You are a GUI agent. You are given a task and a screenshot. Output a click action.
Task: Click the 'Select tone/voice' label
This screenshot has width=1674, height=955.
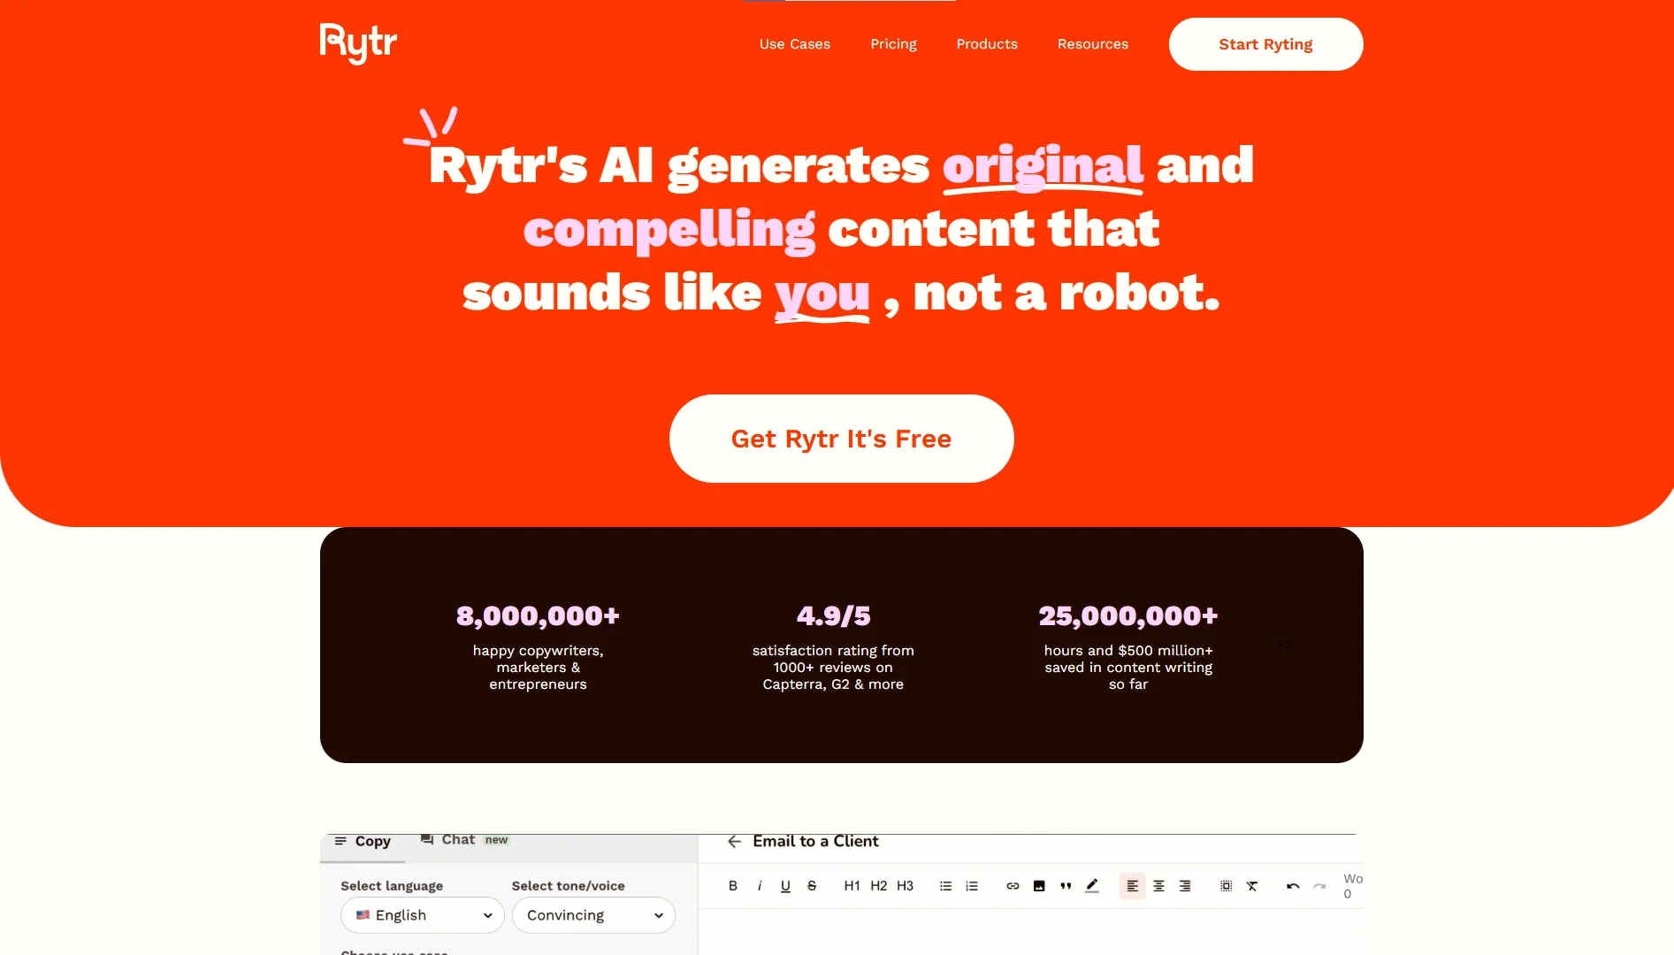point(568,886)
